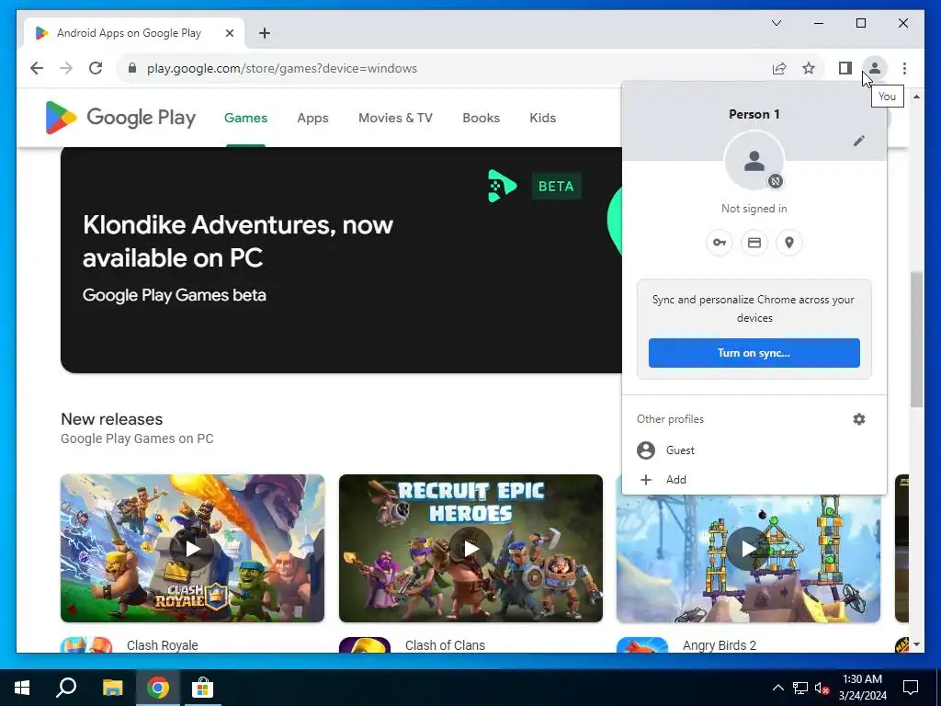
Task: Click the Not signed in text
Action: [754, 209]
